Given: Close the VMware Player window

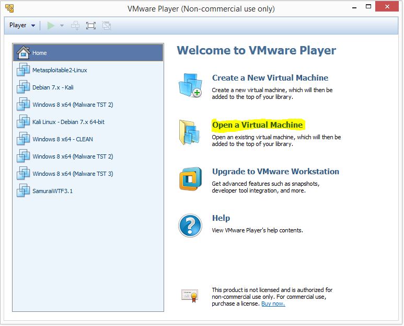Looking at the screenshot, I should point(387,6).
